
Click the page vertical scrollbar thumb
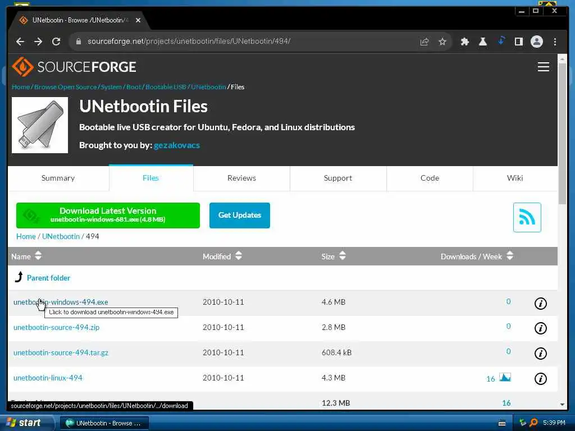coord(562,134)
